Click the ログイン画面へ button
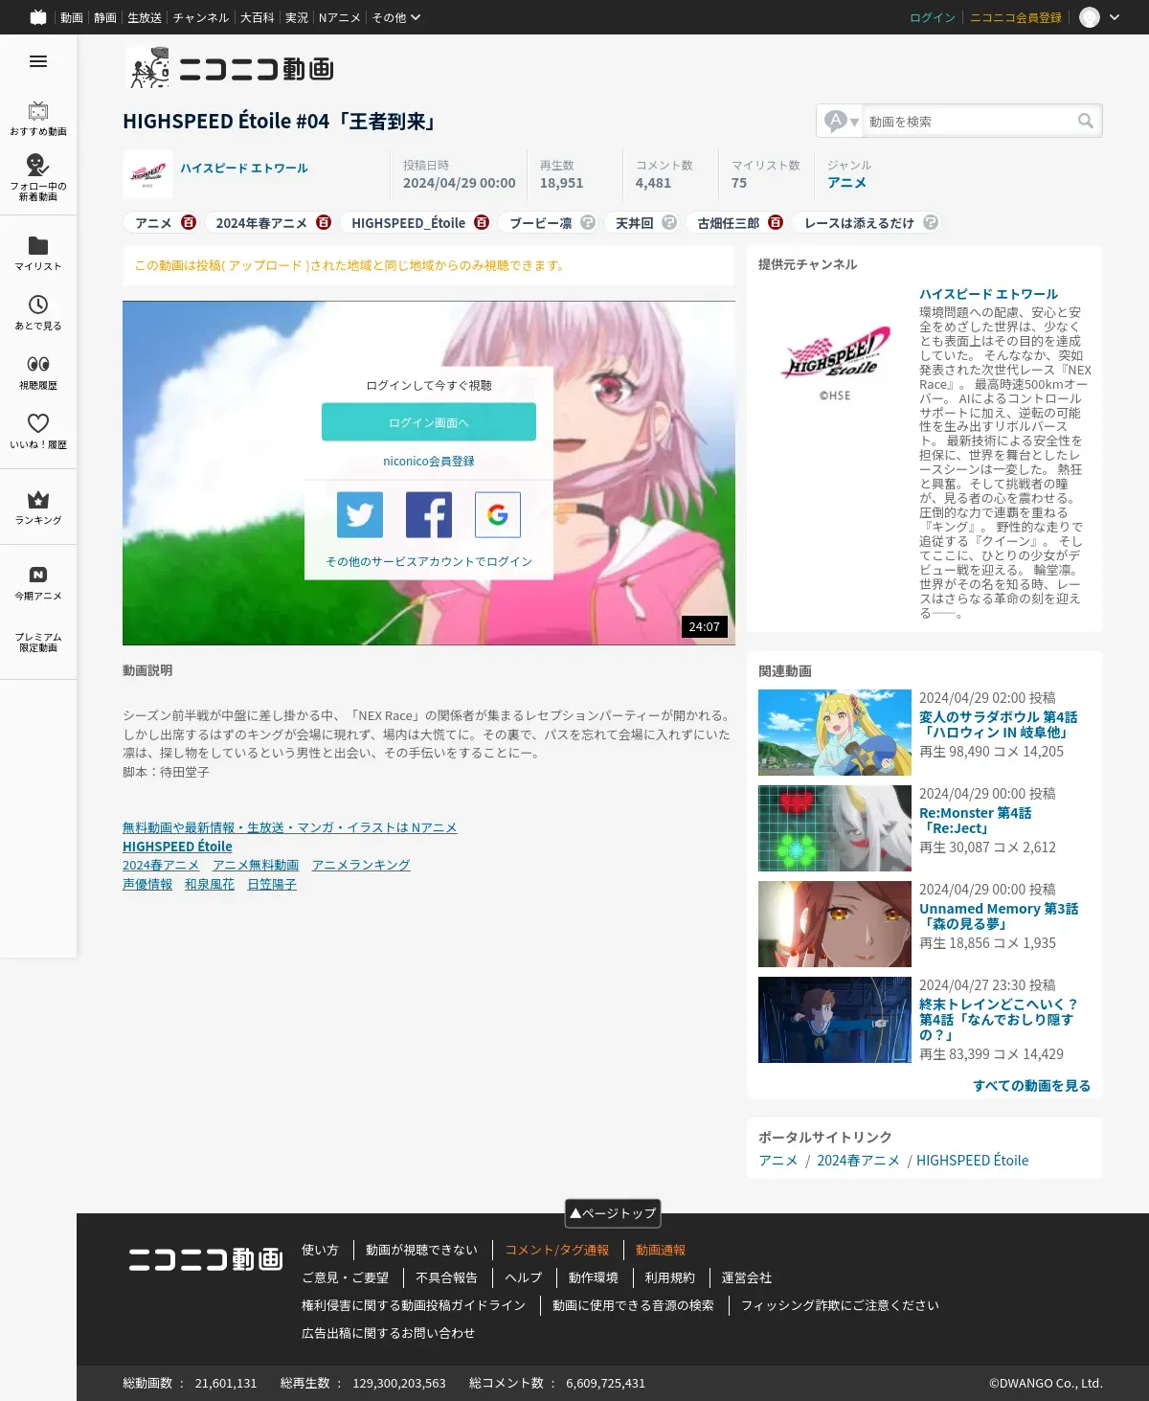1149x1401 pixels. point(429,422)
